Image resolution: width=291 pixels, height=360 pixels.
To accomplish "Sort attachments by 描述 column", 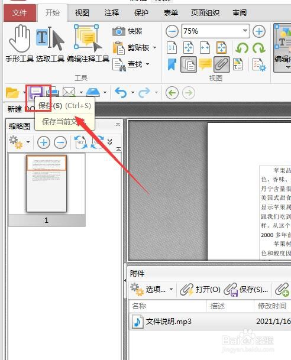I will (230, 306).
